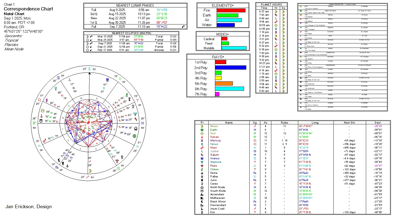This screenshot has width=395, height=217.
Task: Click the Moon crescent at the wheel's bottom
Action: 89,171
